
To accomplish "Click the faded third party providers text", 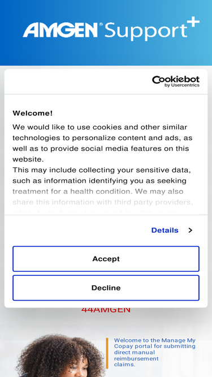I will click(x=103, y=202).
